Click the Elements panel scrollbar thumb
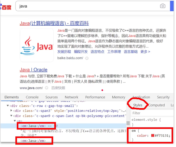 point(128,123)
